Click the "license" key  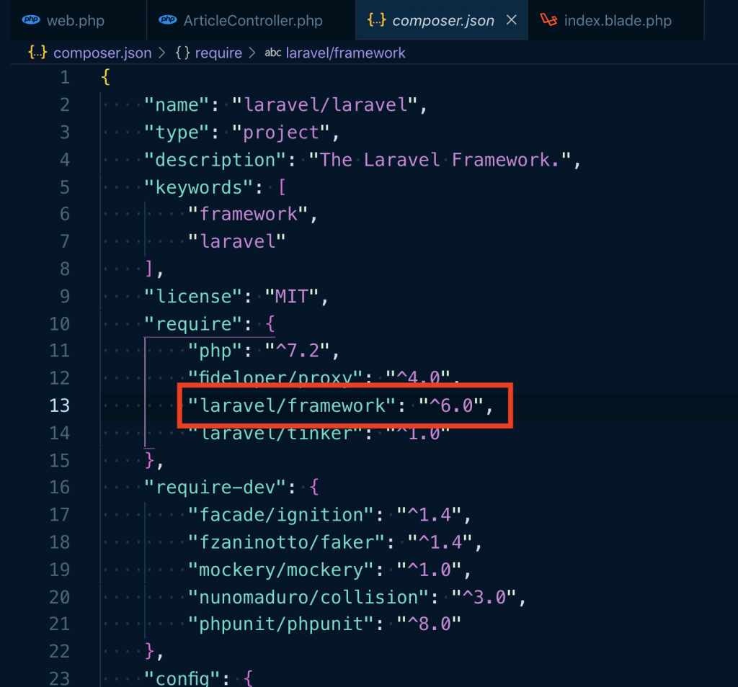point(193,296)
